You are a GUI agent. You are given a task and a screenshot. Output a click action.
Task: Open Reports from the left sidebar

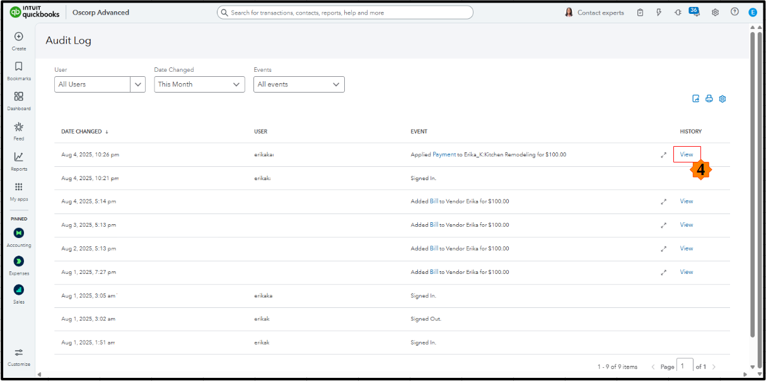pyautogui.click(x=19, y=157)
